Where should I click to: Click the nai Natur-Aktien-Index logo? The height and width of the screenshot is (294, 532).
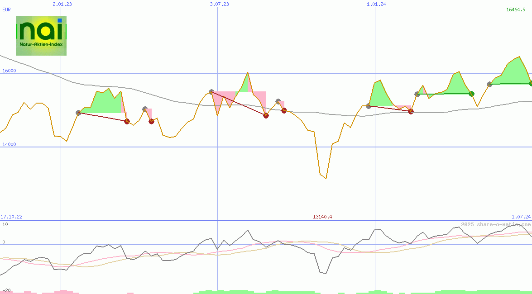(41, 36)
